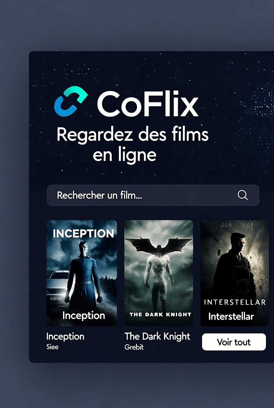The width and height of the screenshot is (274, 408).
Task: Click the CoFlix wordmark text
Action: tap(148, 104)
